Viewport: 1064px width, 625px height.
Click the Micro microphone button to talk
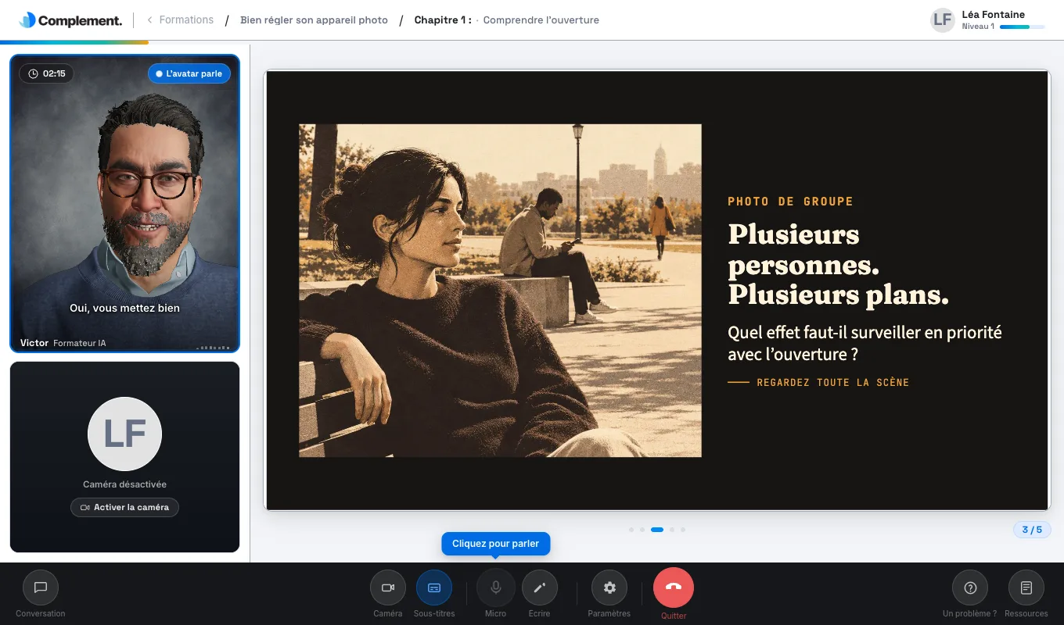495,587
